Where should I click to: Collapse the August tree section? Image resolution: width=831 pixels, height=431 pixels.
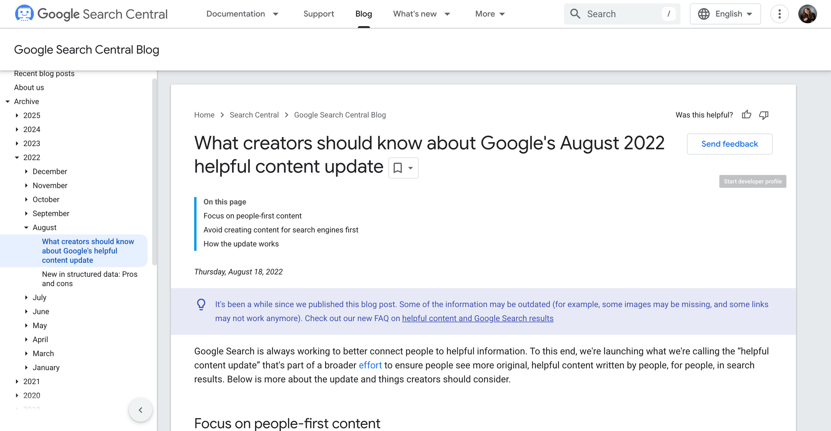point(26,227)
